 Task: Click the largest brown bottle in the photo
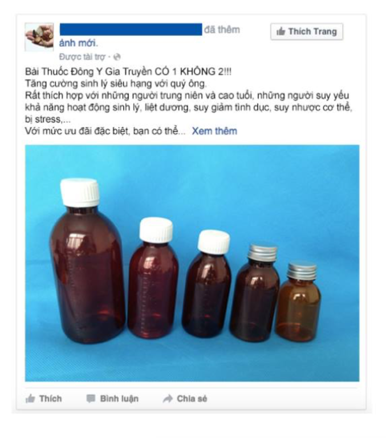87,261
